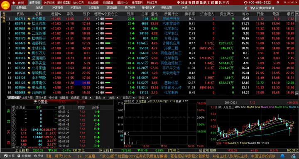This screenshot has height=159, width=299.
Task: Click the 全屏 fullscreen icon in status bar
Action: [x=5, y=156]
